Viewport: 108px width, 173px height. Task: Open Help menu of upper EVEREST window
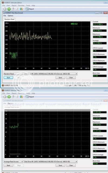33,5
